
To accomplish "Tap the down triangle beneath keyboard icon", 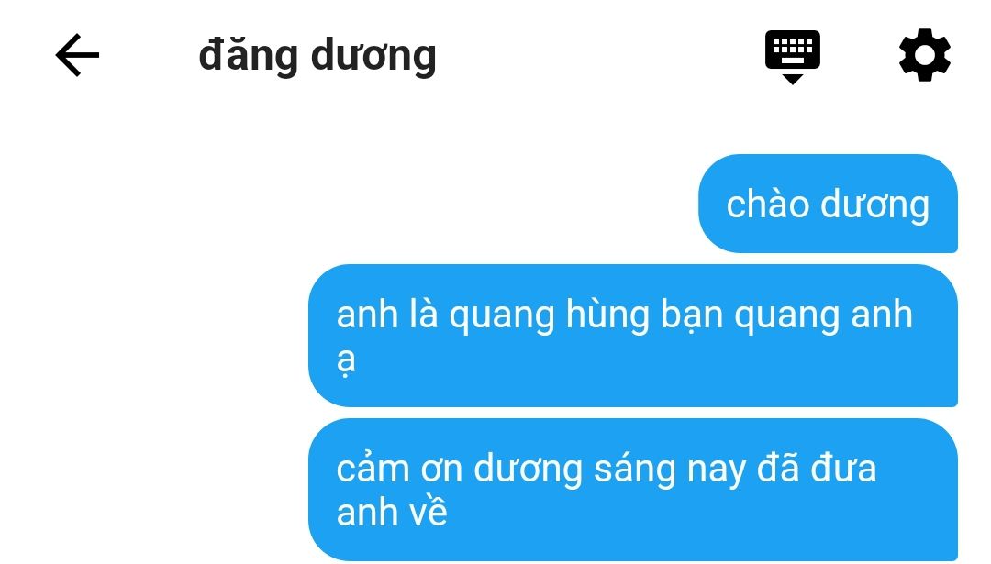I will 793,79.
